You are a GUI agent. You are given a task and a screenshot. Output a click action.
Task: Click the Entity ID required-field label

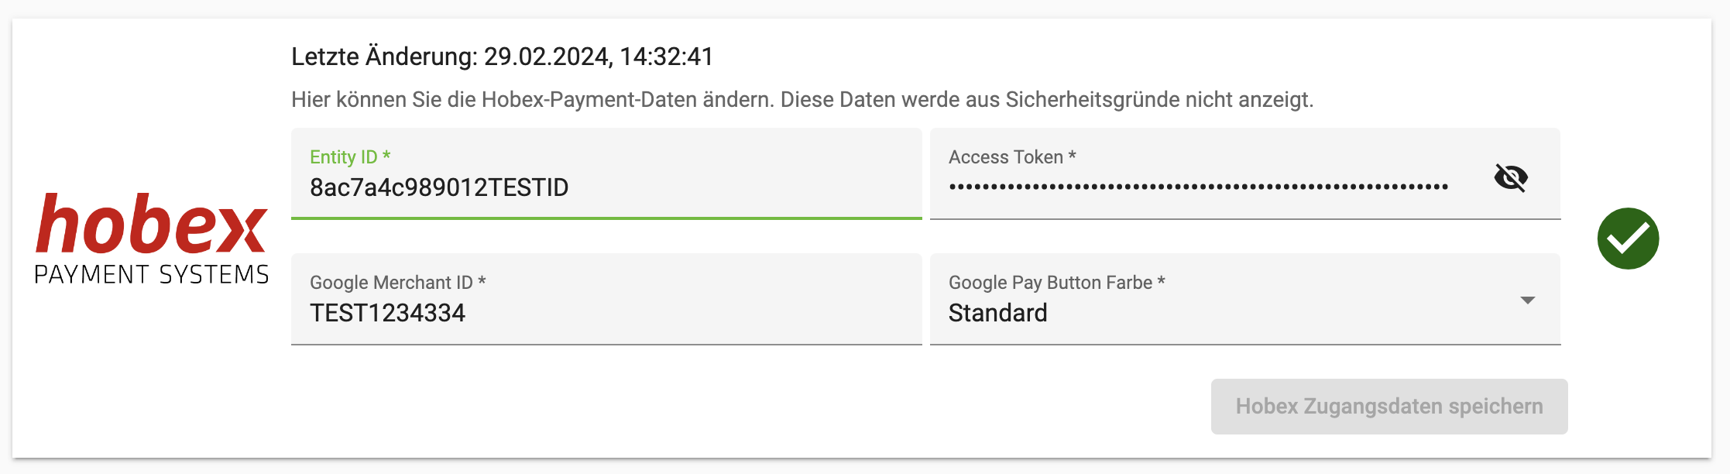pyautogui.click(x=349, y=157)
